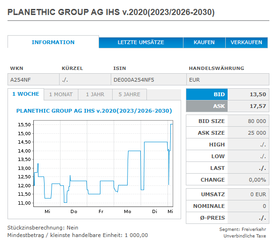This screenshot has height=245, width=275.
Task: Select the 1 Woche chart tab
Action: (26, 94)
